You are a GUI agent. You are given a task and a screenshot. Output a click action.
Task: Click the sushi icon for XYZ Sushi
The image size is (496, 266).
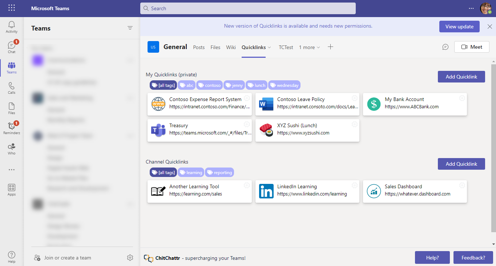click(266, 130)
